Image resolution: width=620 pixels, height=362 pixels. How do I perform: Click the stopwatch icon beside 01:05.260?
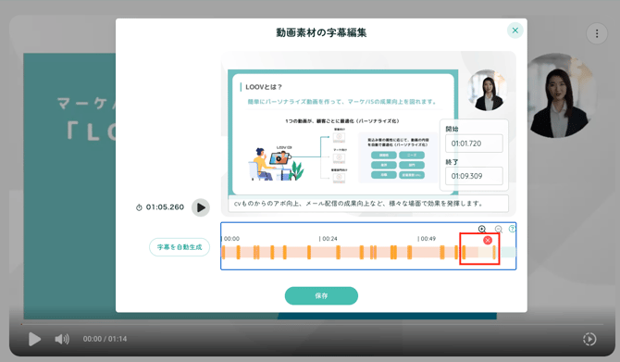(x=139, y=207)
